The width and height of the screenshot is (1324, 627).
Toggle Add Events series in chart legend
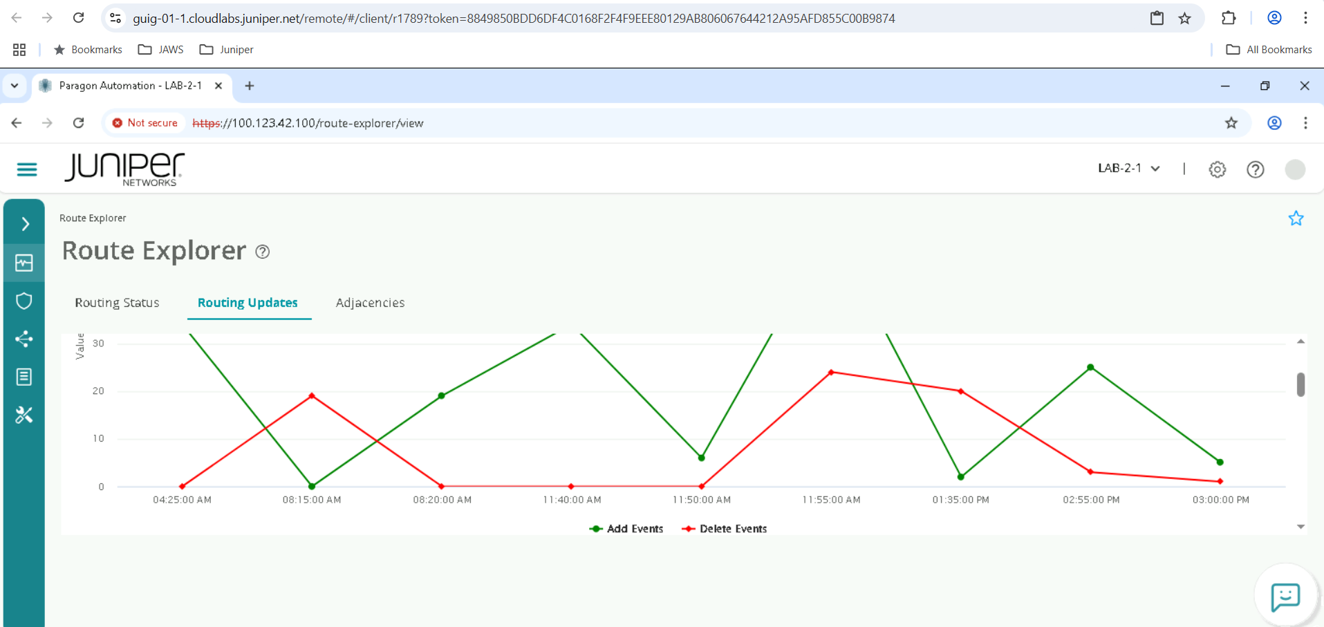click(626, 528)
